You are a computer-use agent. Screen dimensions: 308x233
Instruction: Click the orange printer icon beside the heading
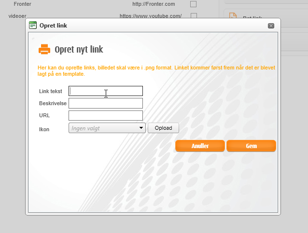44,49
